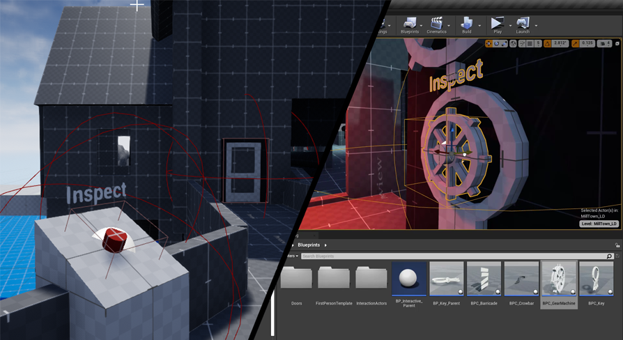Click the search magnifier icon
The image size is (623, 340).
pos(610,256)
